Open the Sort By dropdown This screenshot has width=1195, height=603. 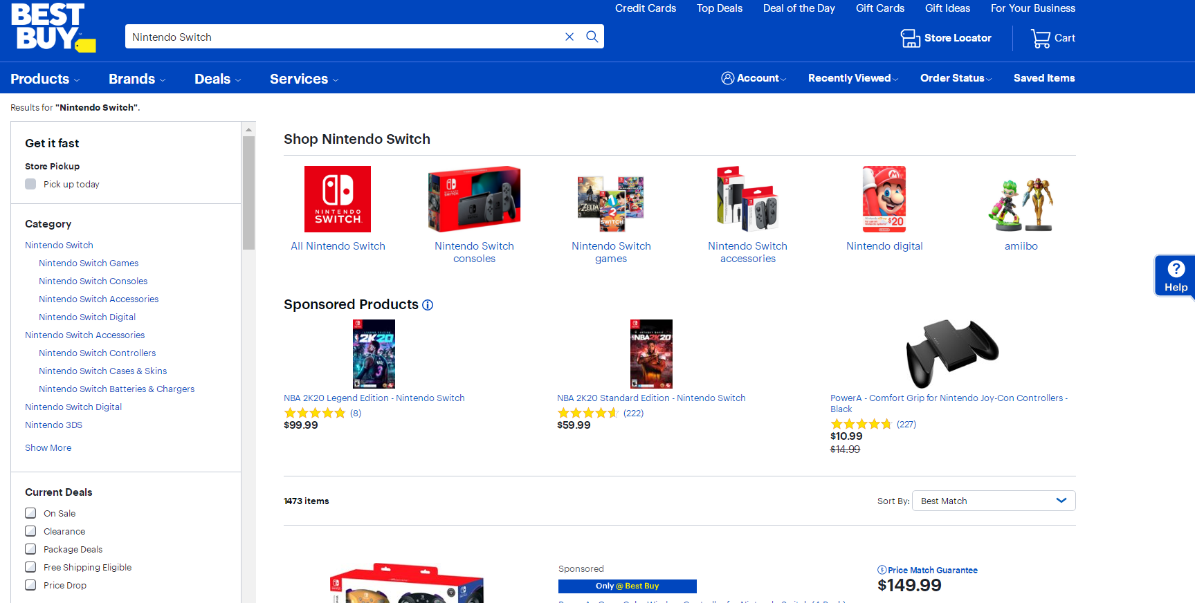coord(994,501)
